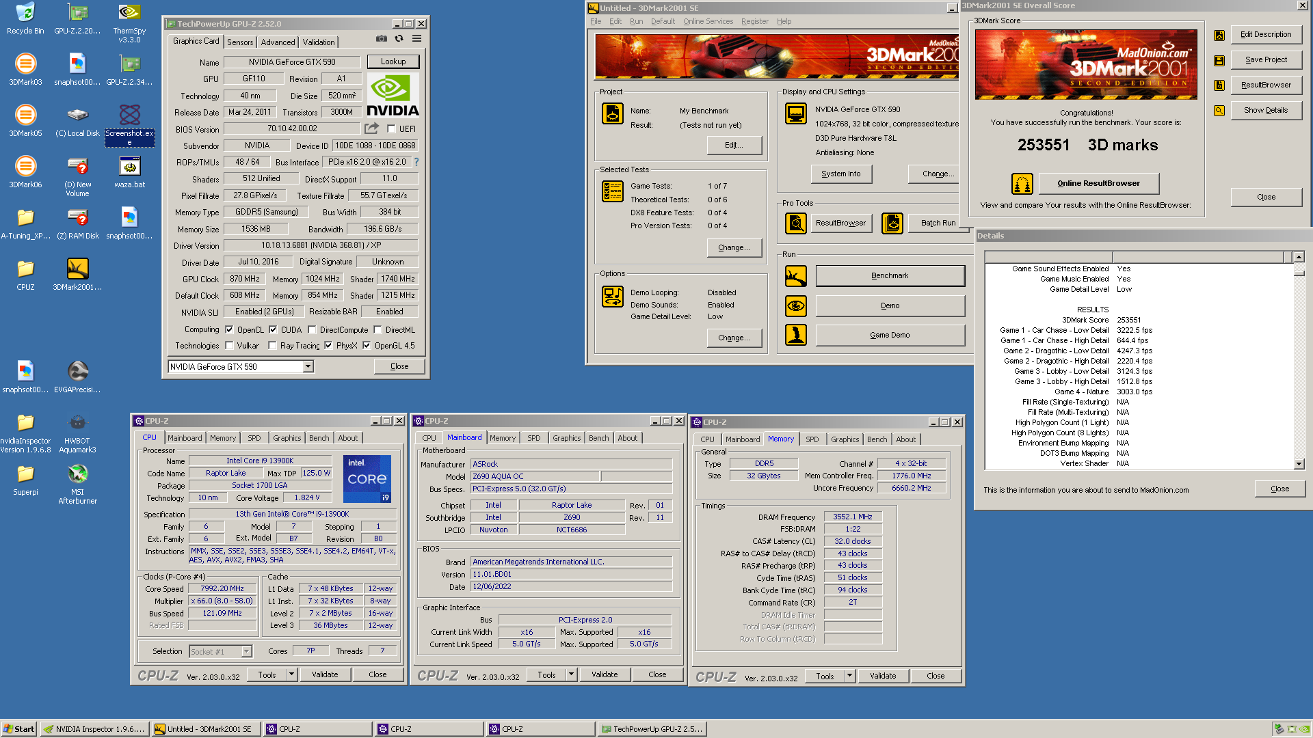Open the waza.bat desktop icon
This screenshot has width=1313, height=738.
(x=129, y=172)
